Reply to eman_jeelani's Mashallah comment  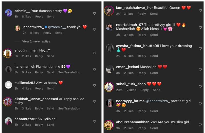coord(142,73)
